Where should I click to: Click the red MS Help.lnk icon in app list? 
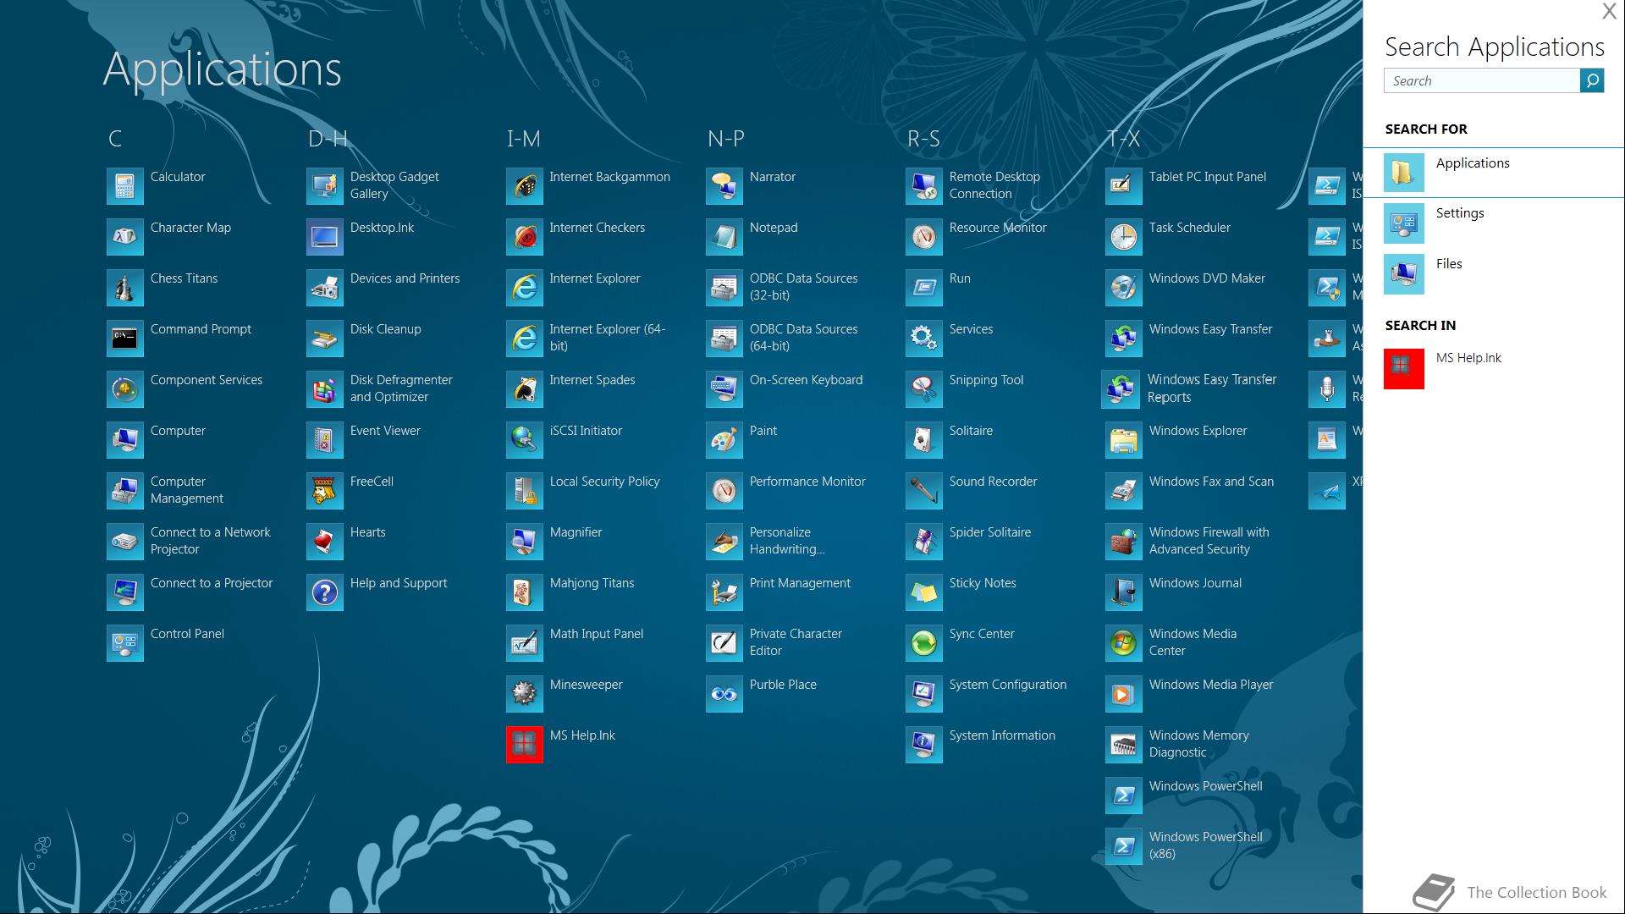point(524,745)
